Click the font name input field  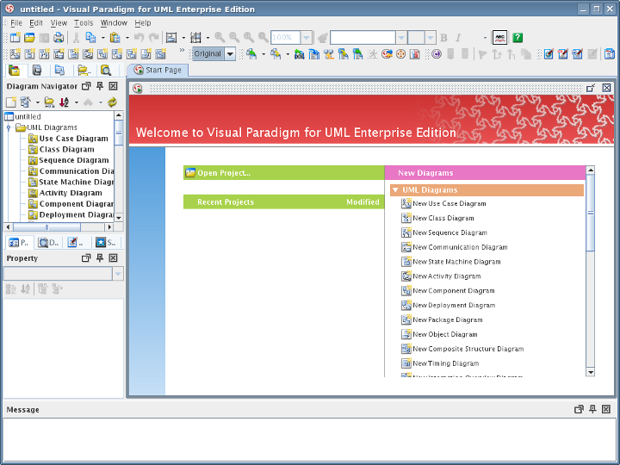(363, 38)
